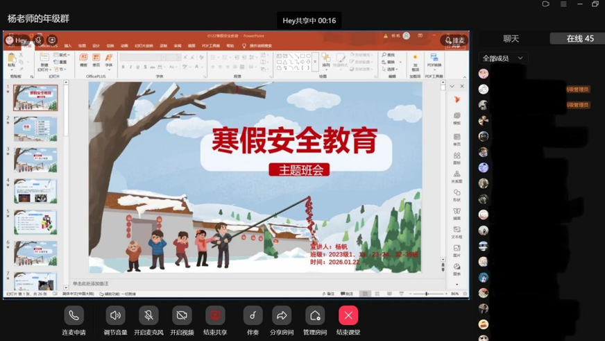Open the hamburger menu icon in title bar

[x=563, y=4]
